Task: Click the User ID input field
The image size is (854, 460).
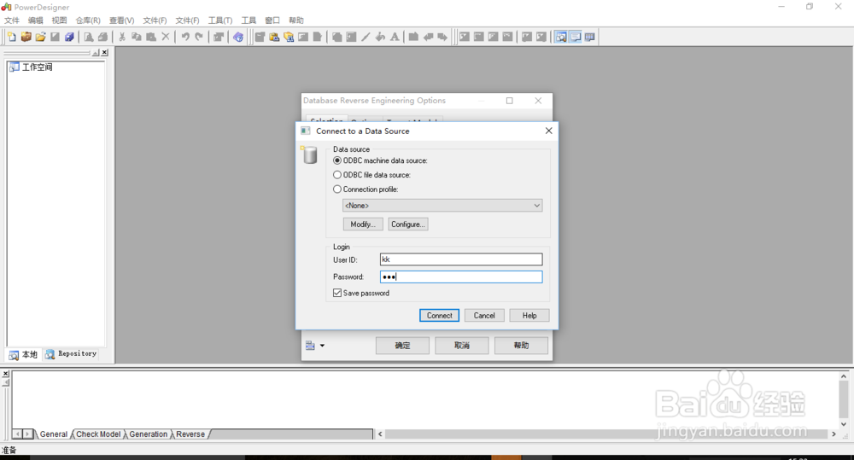Action: tap(461, 259)
